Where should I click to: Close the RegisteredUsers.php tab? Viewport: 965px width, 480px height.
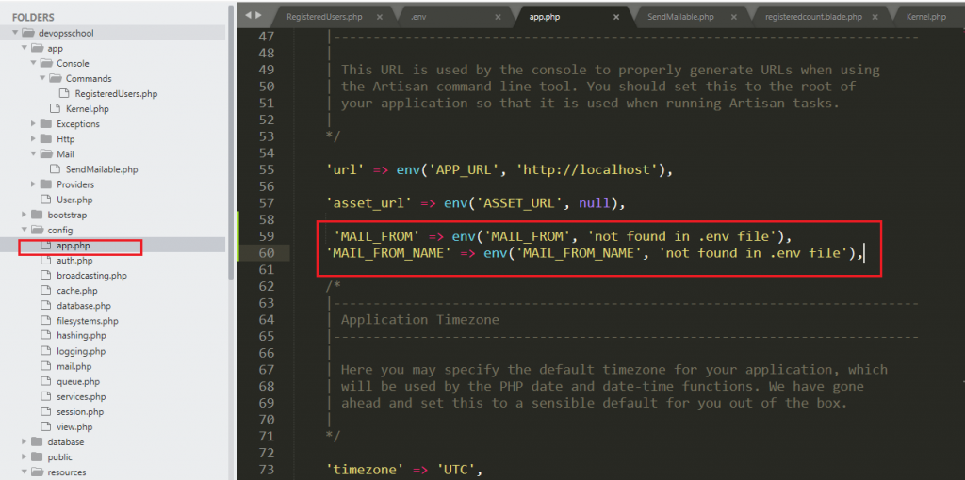(379, 17)
